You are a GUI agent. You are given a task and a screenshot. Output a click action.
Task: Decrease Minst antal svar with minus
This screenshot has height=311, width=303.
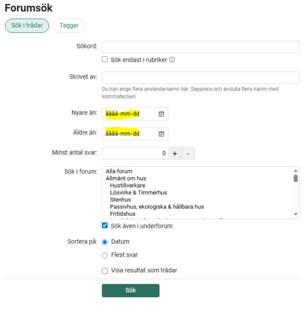click(188, 153)
